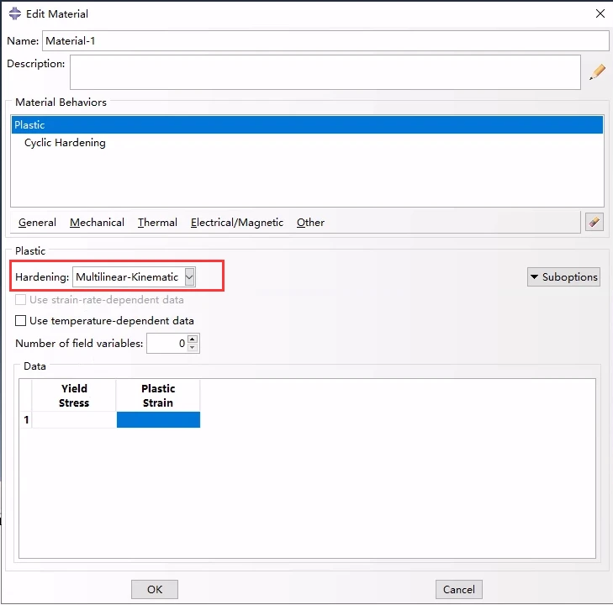Open the Hardening dropdown

[134, 277]
